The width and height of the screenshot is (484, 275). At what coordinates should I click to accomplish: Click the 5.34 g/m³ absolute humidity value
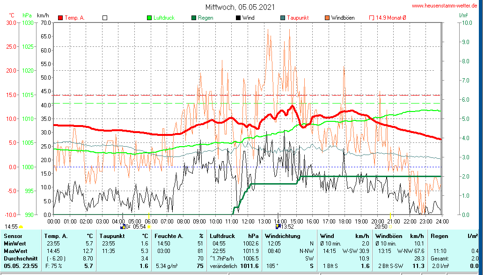[x=167, y=266]
